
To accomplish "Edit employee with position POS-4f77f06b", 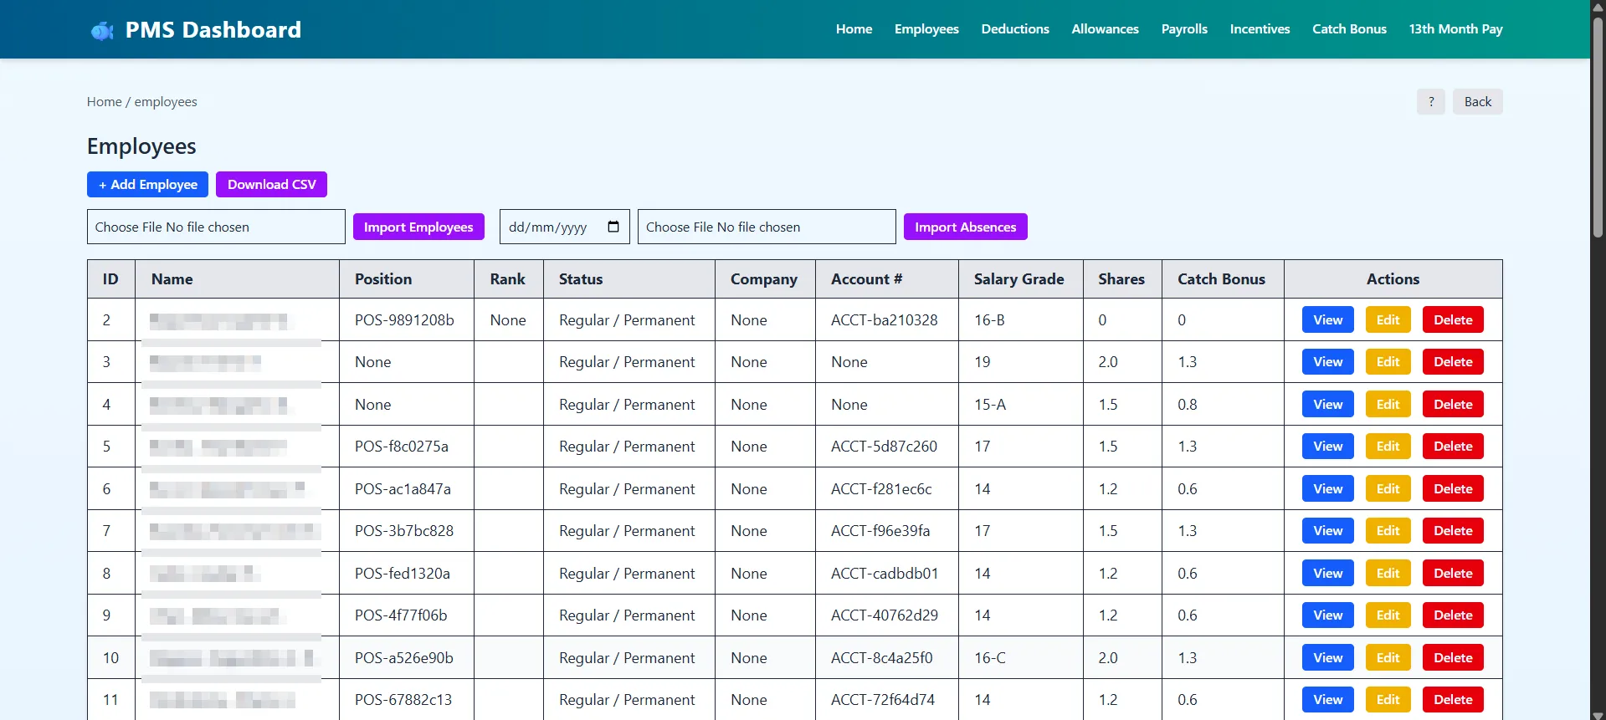I will tap(1388, 615).
